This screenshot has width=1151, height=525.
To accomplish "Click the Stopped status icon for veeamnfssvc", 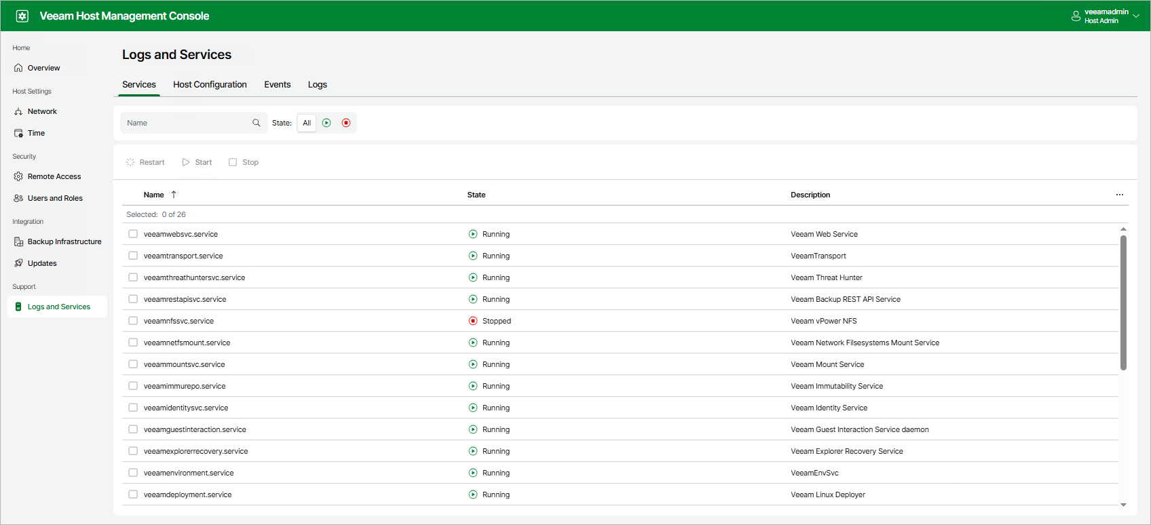I will pyautogui.click(x=473, y=321).
